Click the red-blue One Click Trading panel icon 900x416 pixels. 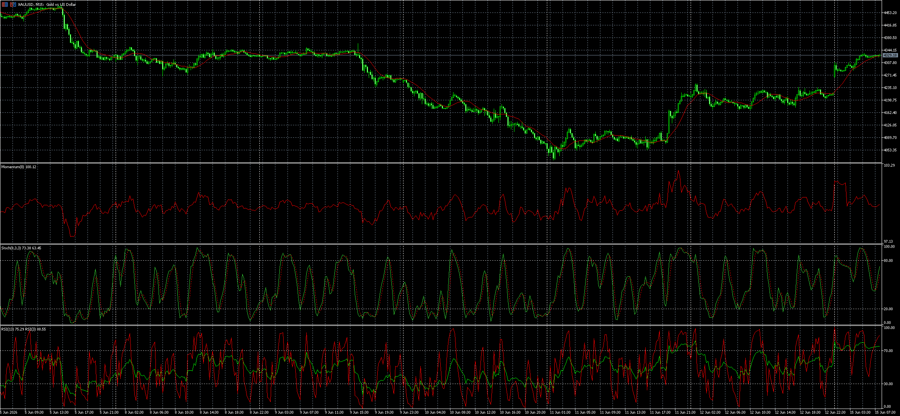(x=5, y=4)
